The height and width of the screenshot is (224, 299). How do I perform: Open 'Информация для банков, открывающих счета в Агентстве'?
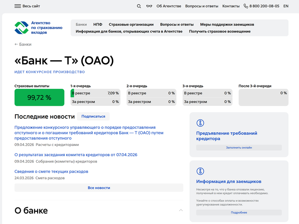(129, 32)
